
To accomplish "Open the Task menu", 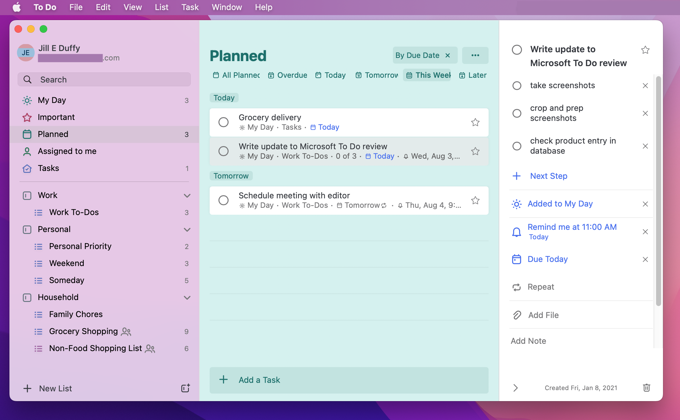I will [190, 7].
